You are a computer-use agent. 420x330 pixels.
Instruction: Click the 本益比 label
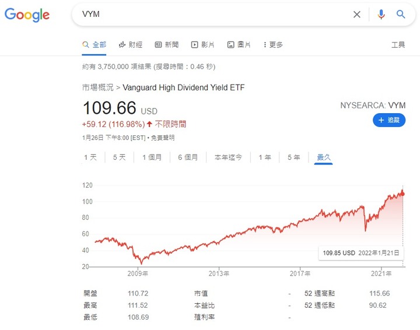coord(204,306)
